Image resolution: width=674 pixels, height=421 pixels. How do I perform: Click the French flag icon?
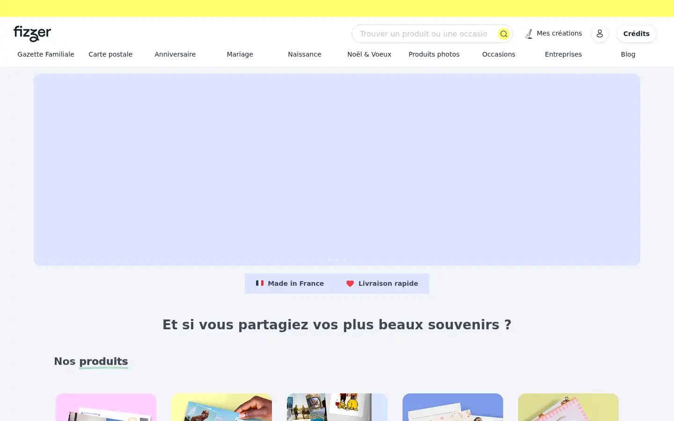tap(260, 283)
